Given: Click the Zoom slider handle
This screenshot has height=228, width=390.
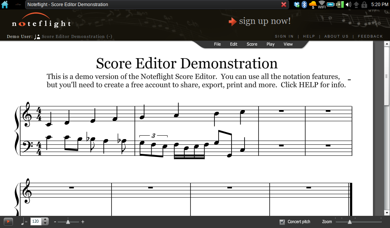Looking at the screenshot, I should [350, 222].
